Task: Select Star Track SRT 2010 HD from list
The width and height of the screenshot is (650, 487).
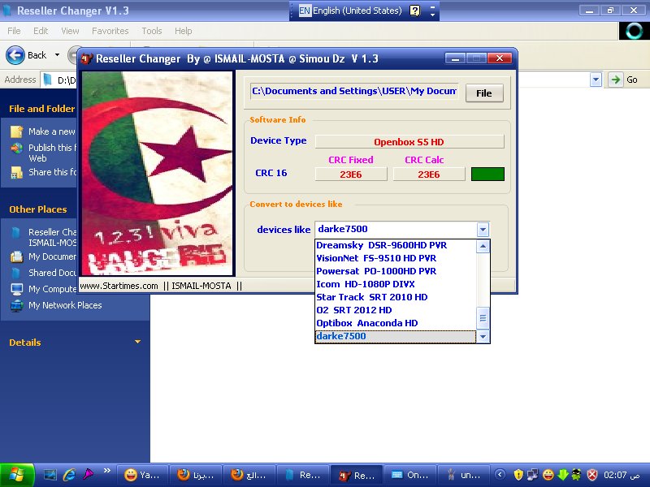Action: 396,297
